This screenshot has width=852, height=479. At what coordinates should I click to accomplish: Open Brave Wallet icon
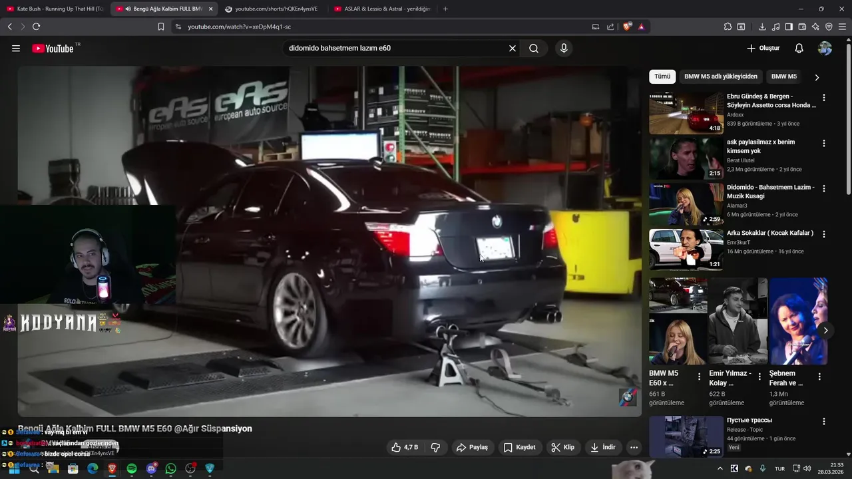pos(802,27)
